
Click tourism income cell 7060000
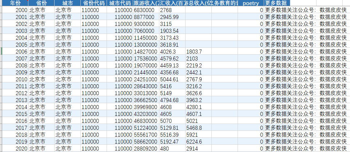tap(146, 31)
